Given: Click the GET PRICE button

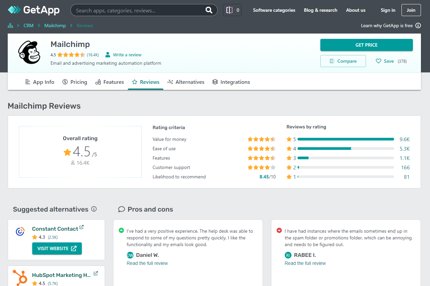Looking at the screenshot, I should tap(367, 45).
